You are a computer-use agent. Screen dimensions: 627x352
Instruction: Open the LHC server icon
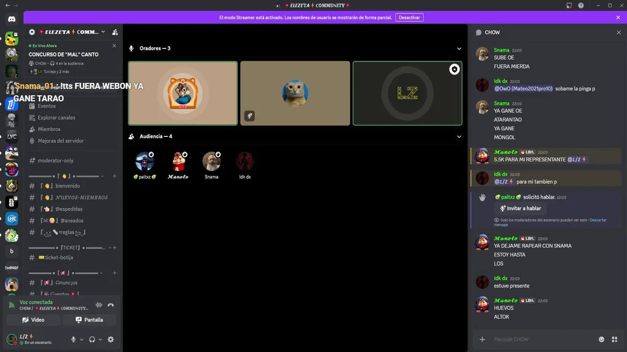pos(12,219)
